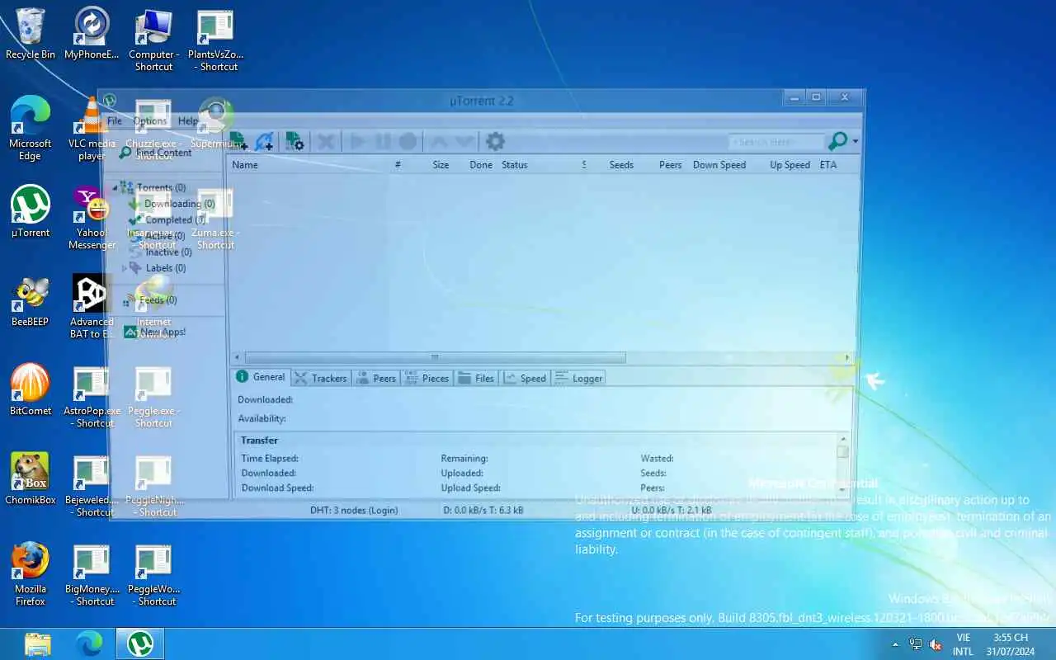The height and width of the screenshot is (660, 1056).
Task: Switch to the Pieces tab
Action: (427, 378)
